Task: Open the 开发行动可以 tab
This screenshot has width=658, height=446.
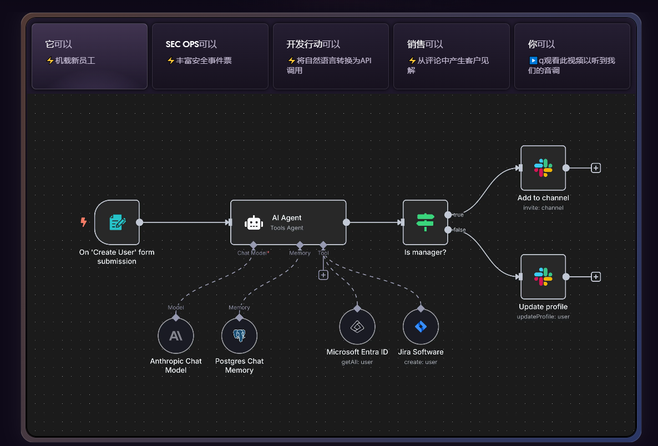Action: click(331, 56)
